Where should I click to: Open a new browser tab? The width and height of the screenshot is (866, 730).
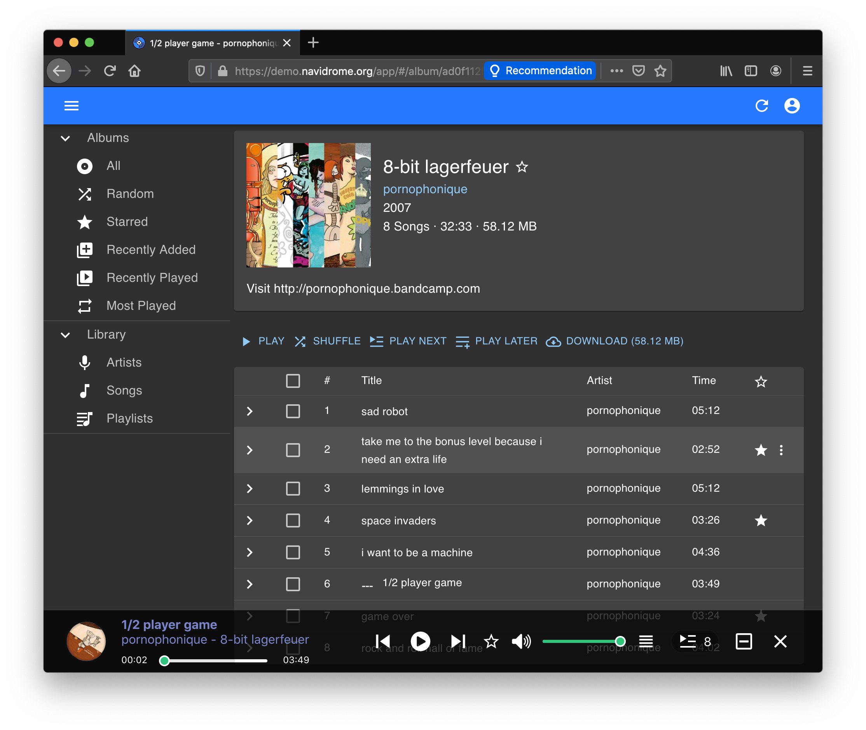click(x=313, y=42)
